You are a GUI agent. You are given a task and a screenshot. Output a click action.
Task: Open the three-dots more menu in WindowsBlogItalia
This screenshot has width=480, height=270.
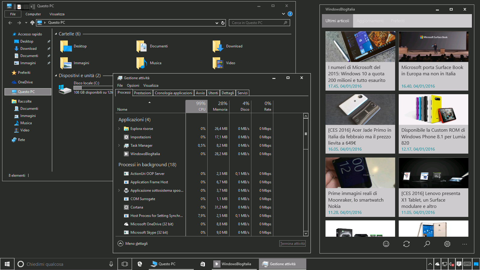[x=465, y=244]
